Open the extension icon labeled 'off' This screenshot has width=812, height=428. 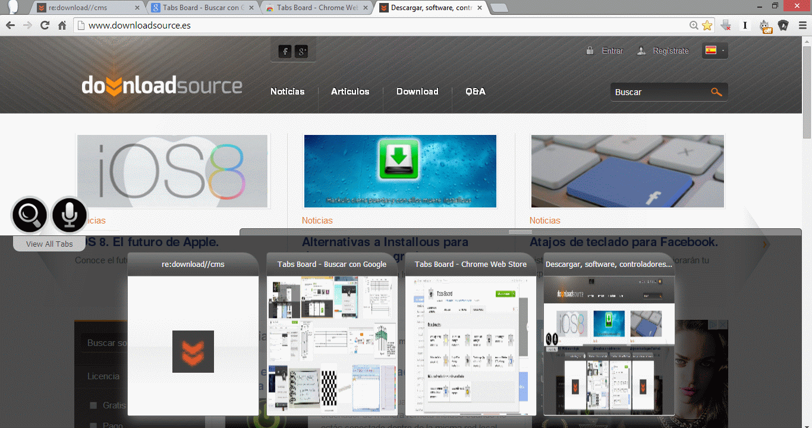pos(765,26)
